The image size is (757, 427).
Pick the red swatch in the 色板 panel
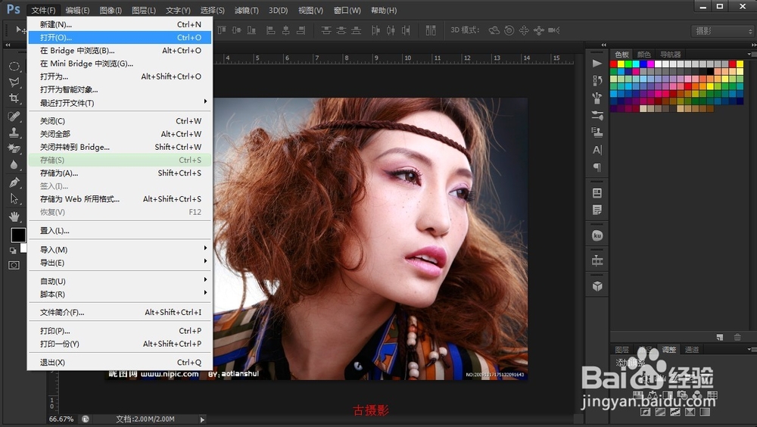[x=614, y=64]
